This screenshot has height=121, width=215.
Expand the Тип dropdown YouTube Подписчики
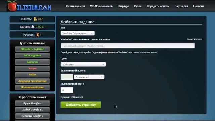pyautogui.click(x=78, y=33)
